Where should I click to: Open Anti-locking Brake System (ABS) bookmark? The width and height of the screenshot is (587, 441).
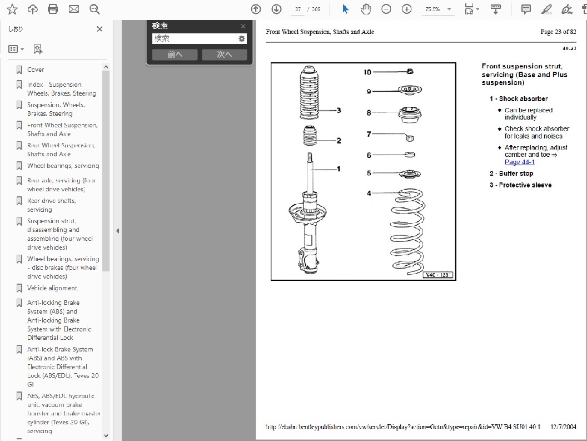59,320
